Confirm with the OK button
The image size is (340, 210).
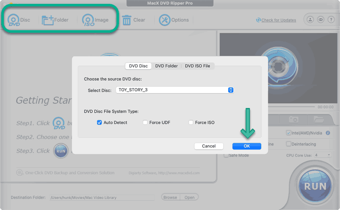pyautogui.click(x=247, y=146)
